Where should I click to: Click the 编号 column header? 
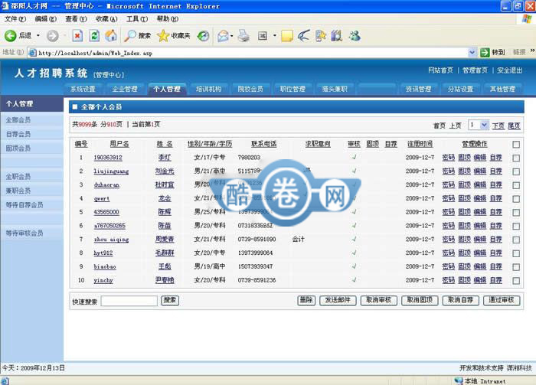click(x=81, y=144)
